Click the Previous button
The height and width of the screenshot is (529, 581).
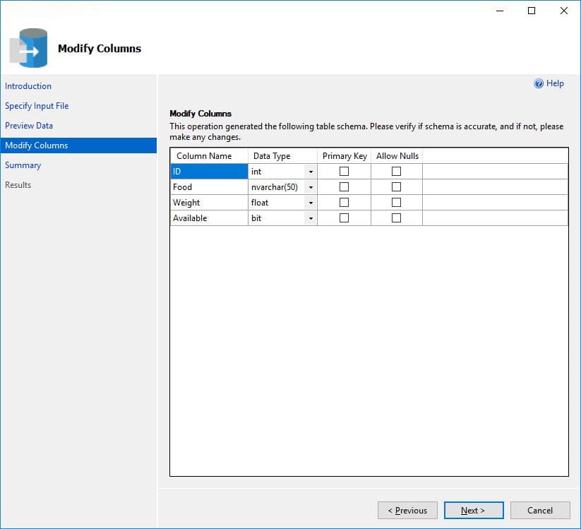(407, 511)
